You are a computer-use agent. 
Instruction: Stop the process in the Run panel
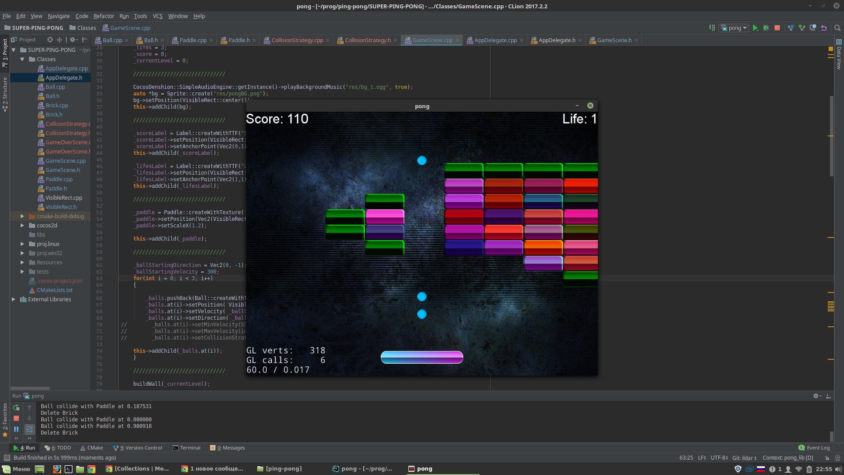(16, 418)
